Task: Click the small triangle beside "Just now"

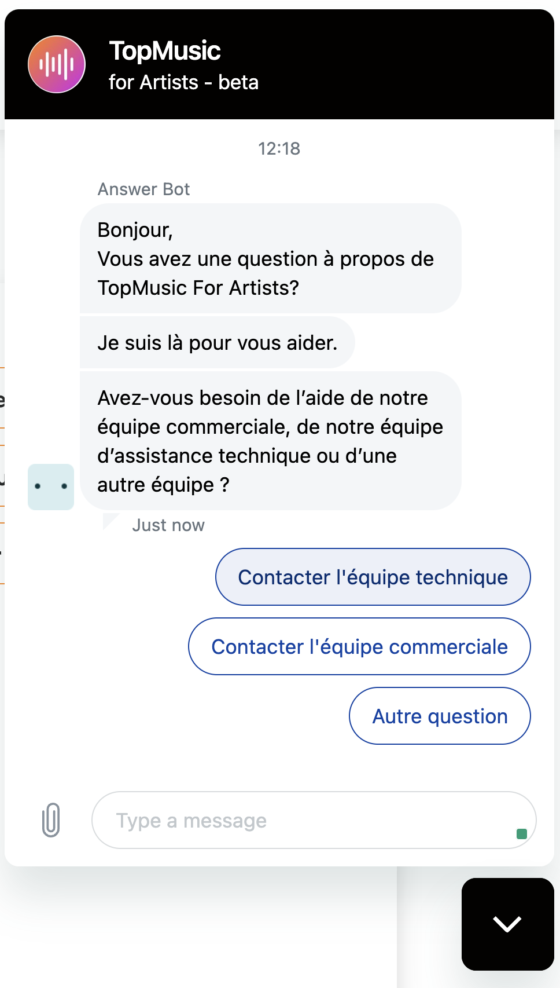Action: coord(110,521)
